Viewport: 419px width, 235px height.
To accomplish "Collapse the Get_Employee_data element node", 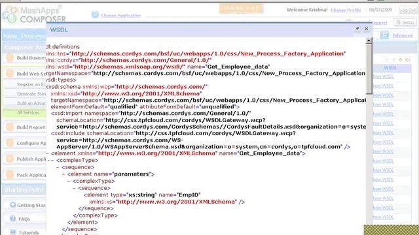I will click(48, 153).
